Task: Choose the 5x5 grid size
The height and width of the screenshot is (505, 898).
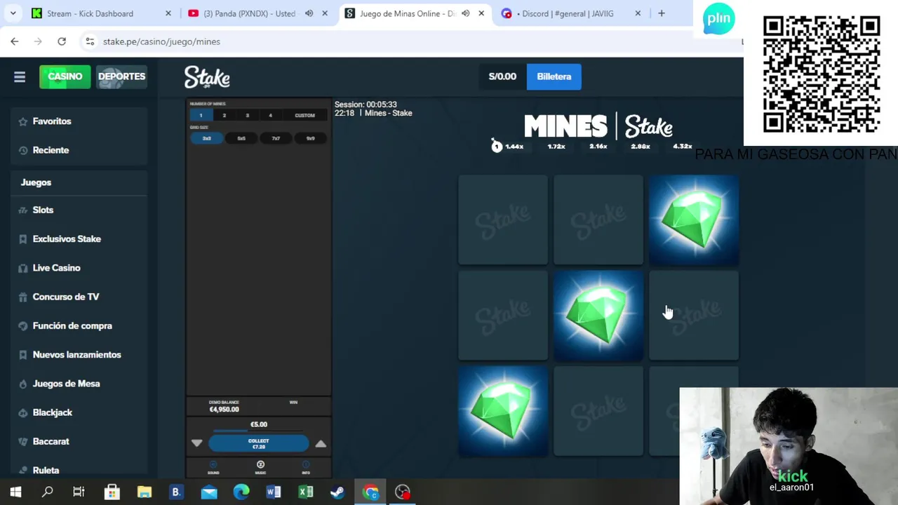Action: (x=241, y=138)
